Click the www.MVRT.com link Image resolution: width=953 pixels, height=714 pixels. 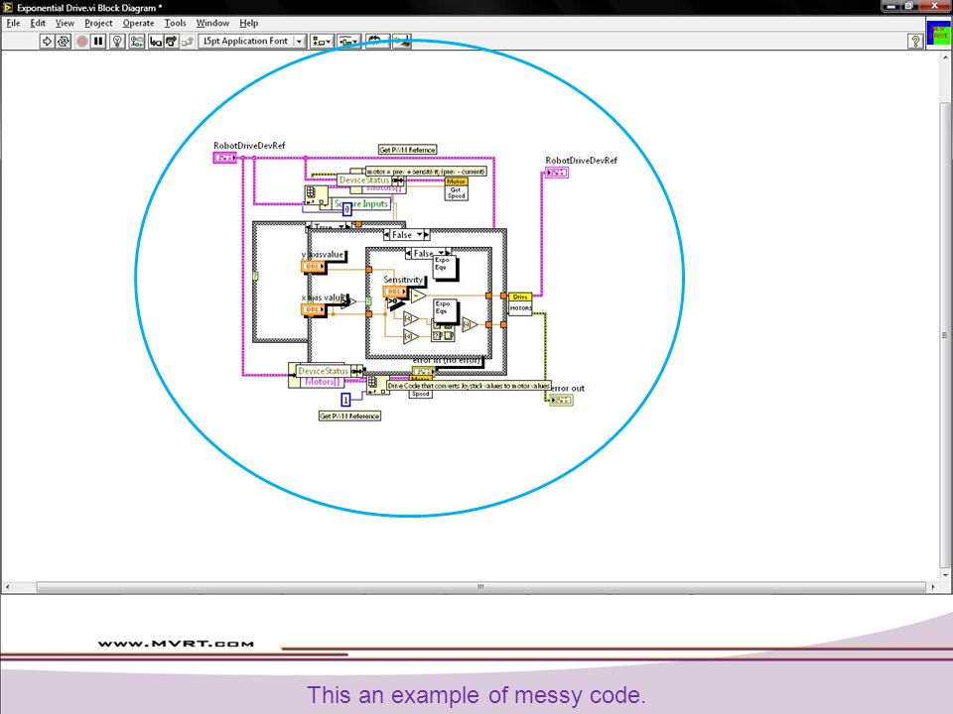[176, 644]
